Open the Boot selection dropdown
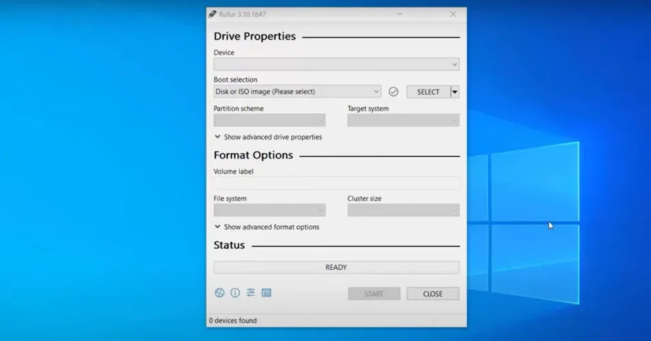 (298, 92)
